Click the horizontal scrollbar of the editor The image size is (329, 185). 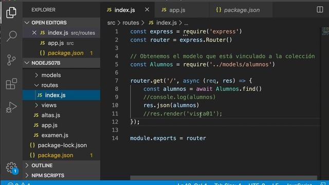click(x=224, y=178)
